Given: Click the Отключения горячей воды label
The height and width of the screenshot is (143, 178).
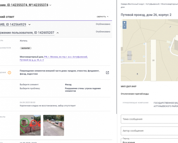Looking at the screenshot, I should [x=135, y=94].
